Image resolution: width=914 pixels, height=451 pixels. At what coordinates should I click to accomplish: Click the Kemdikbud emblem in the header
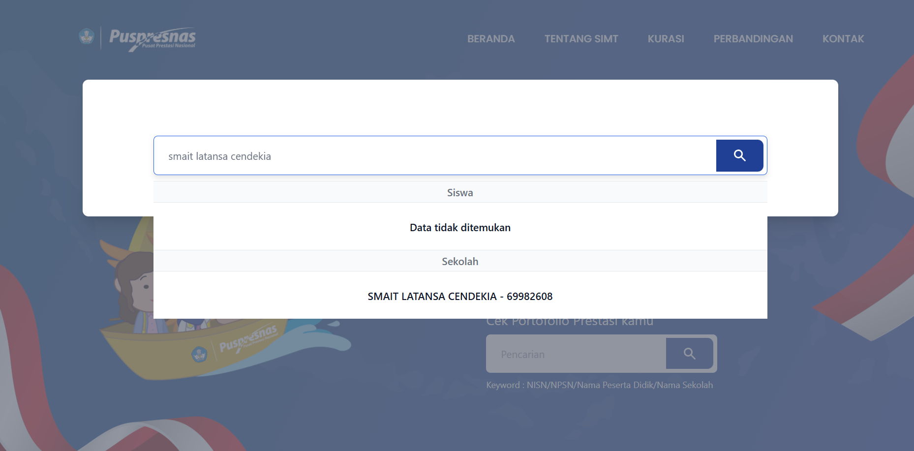87,36
